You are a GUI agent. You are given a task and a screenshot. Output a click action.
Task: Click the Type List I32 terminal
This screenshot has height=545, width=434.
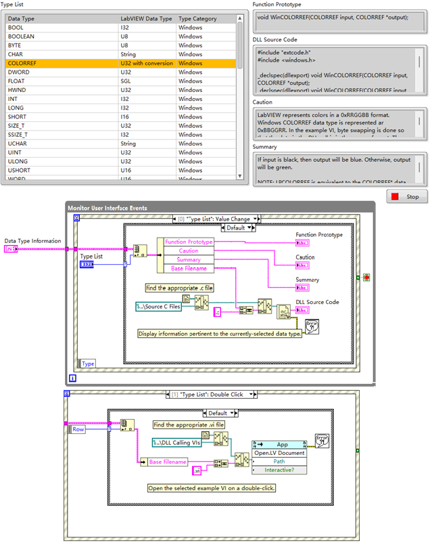(x=87, y=265)
